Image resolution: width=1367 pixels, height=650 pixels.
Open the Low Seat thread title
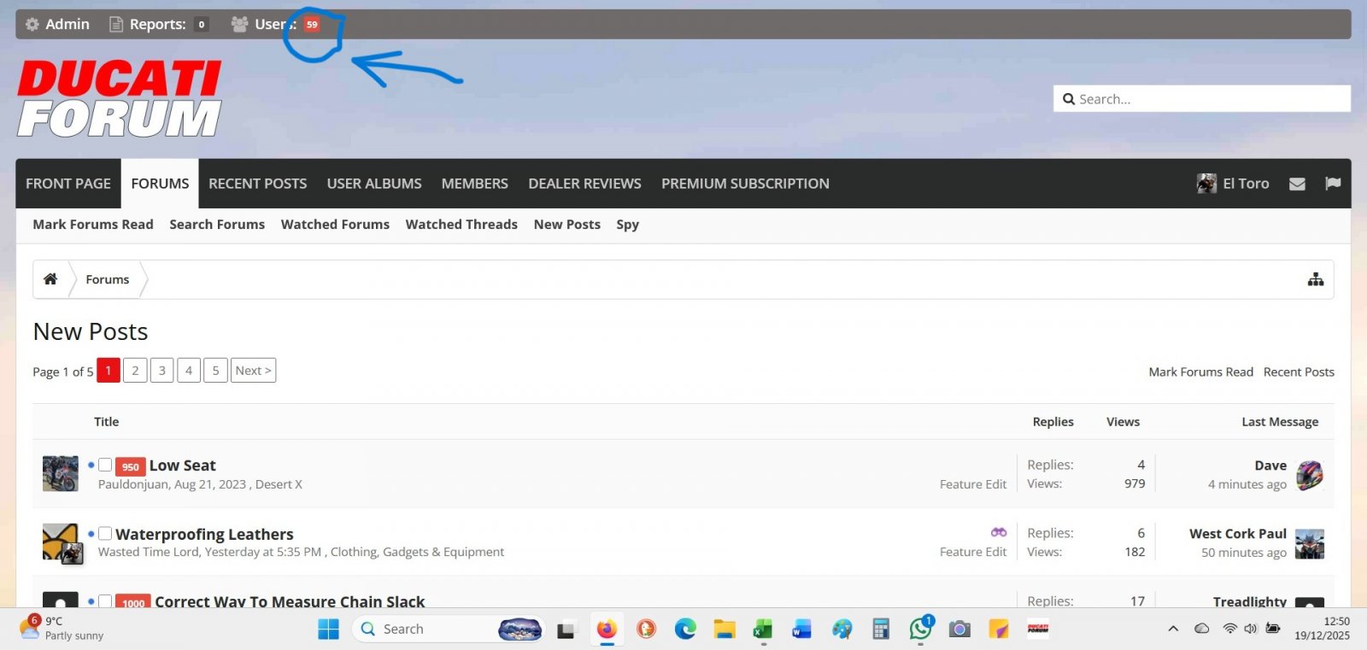182,466
